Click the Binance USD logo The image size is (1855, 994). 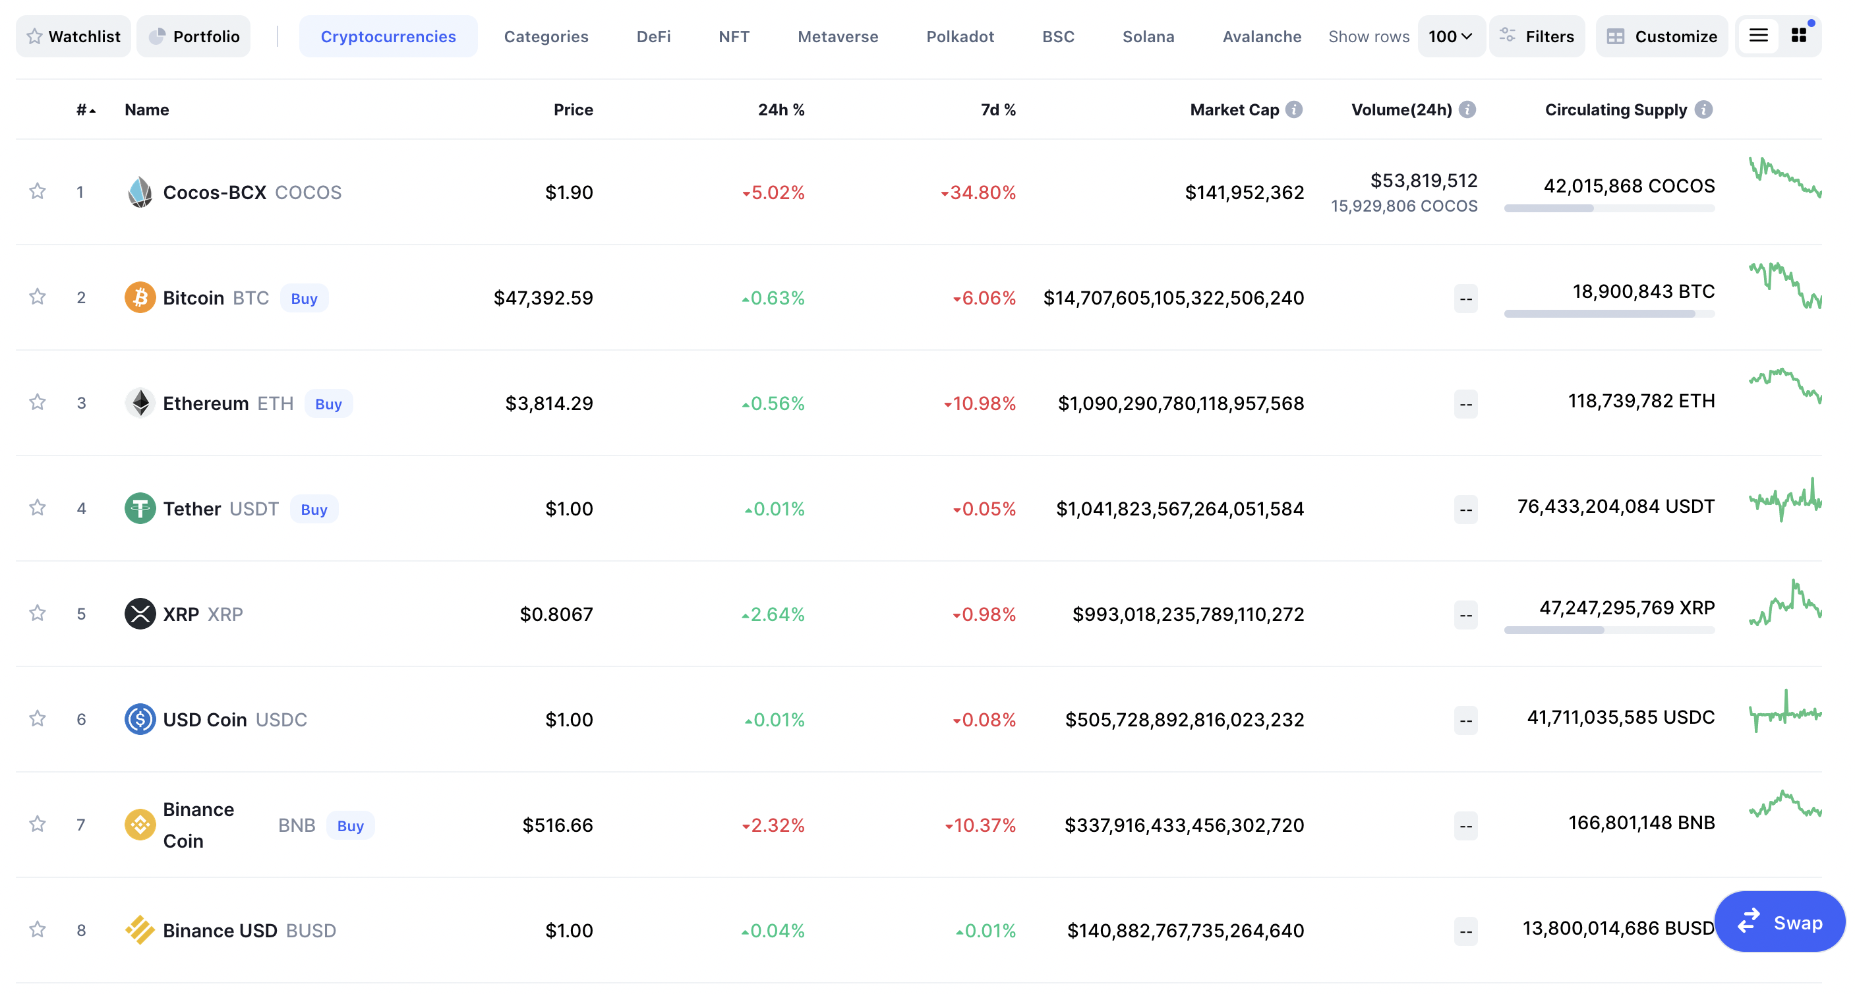[x=140, y=930]
